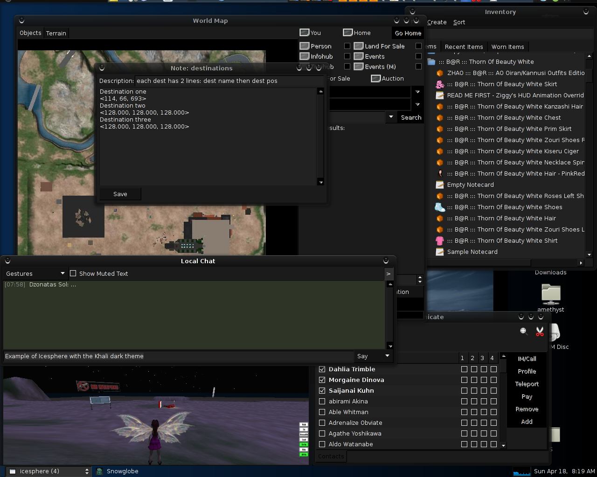
Task: Enable Show Muted Text checkbox
Action: 73,273
